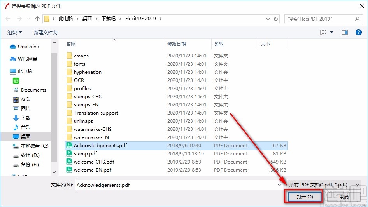Viewport: 368px width, 207px height.
Task: Open 图片 folder in sidebar
Action: tap(22, 109)
